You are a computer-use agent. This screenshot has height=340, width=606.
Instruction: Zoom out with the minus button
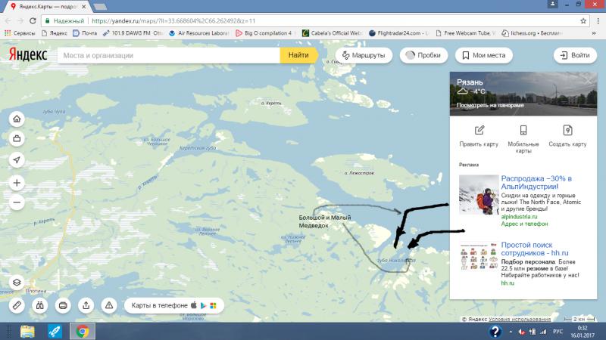click(x=17, y=202)
